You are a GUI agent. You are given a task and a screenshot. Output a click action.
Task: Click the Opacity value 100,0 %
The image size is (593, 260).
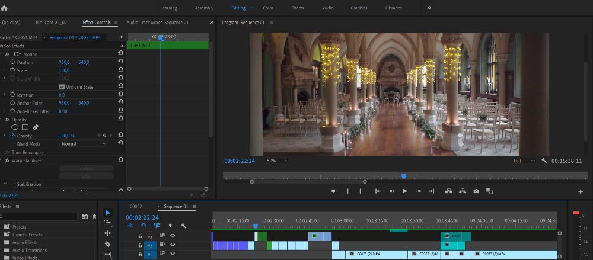[66, 136]
